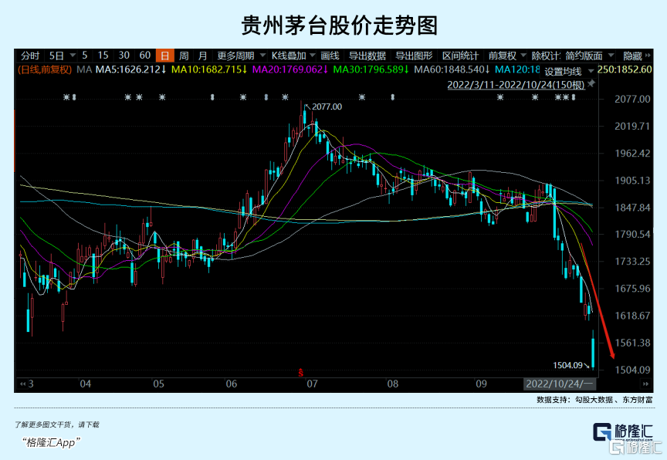This screenshot has width=667, height=460.
Task: Select the 60-minute period
Action: [x=145, y=56]
